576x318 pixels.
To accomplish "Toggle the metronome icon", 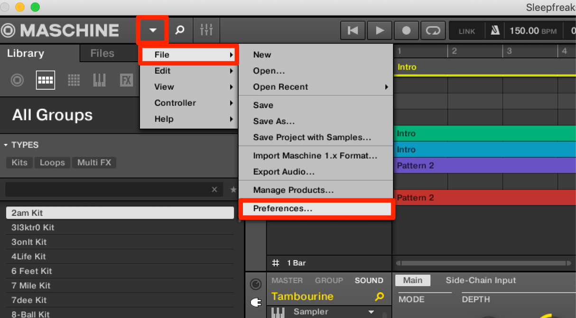I will click(495, 30).
